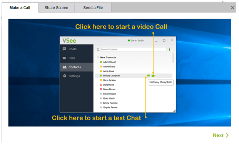Click Susan Smith user status at top

pos(136,40)
